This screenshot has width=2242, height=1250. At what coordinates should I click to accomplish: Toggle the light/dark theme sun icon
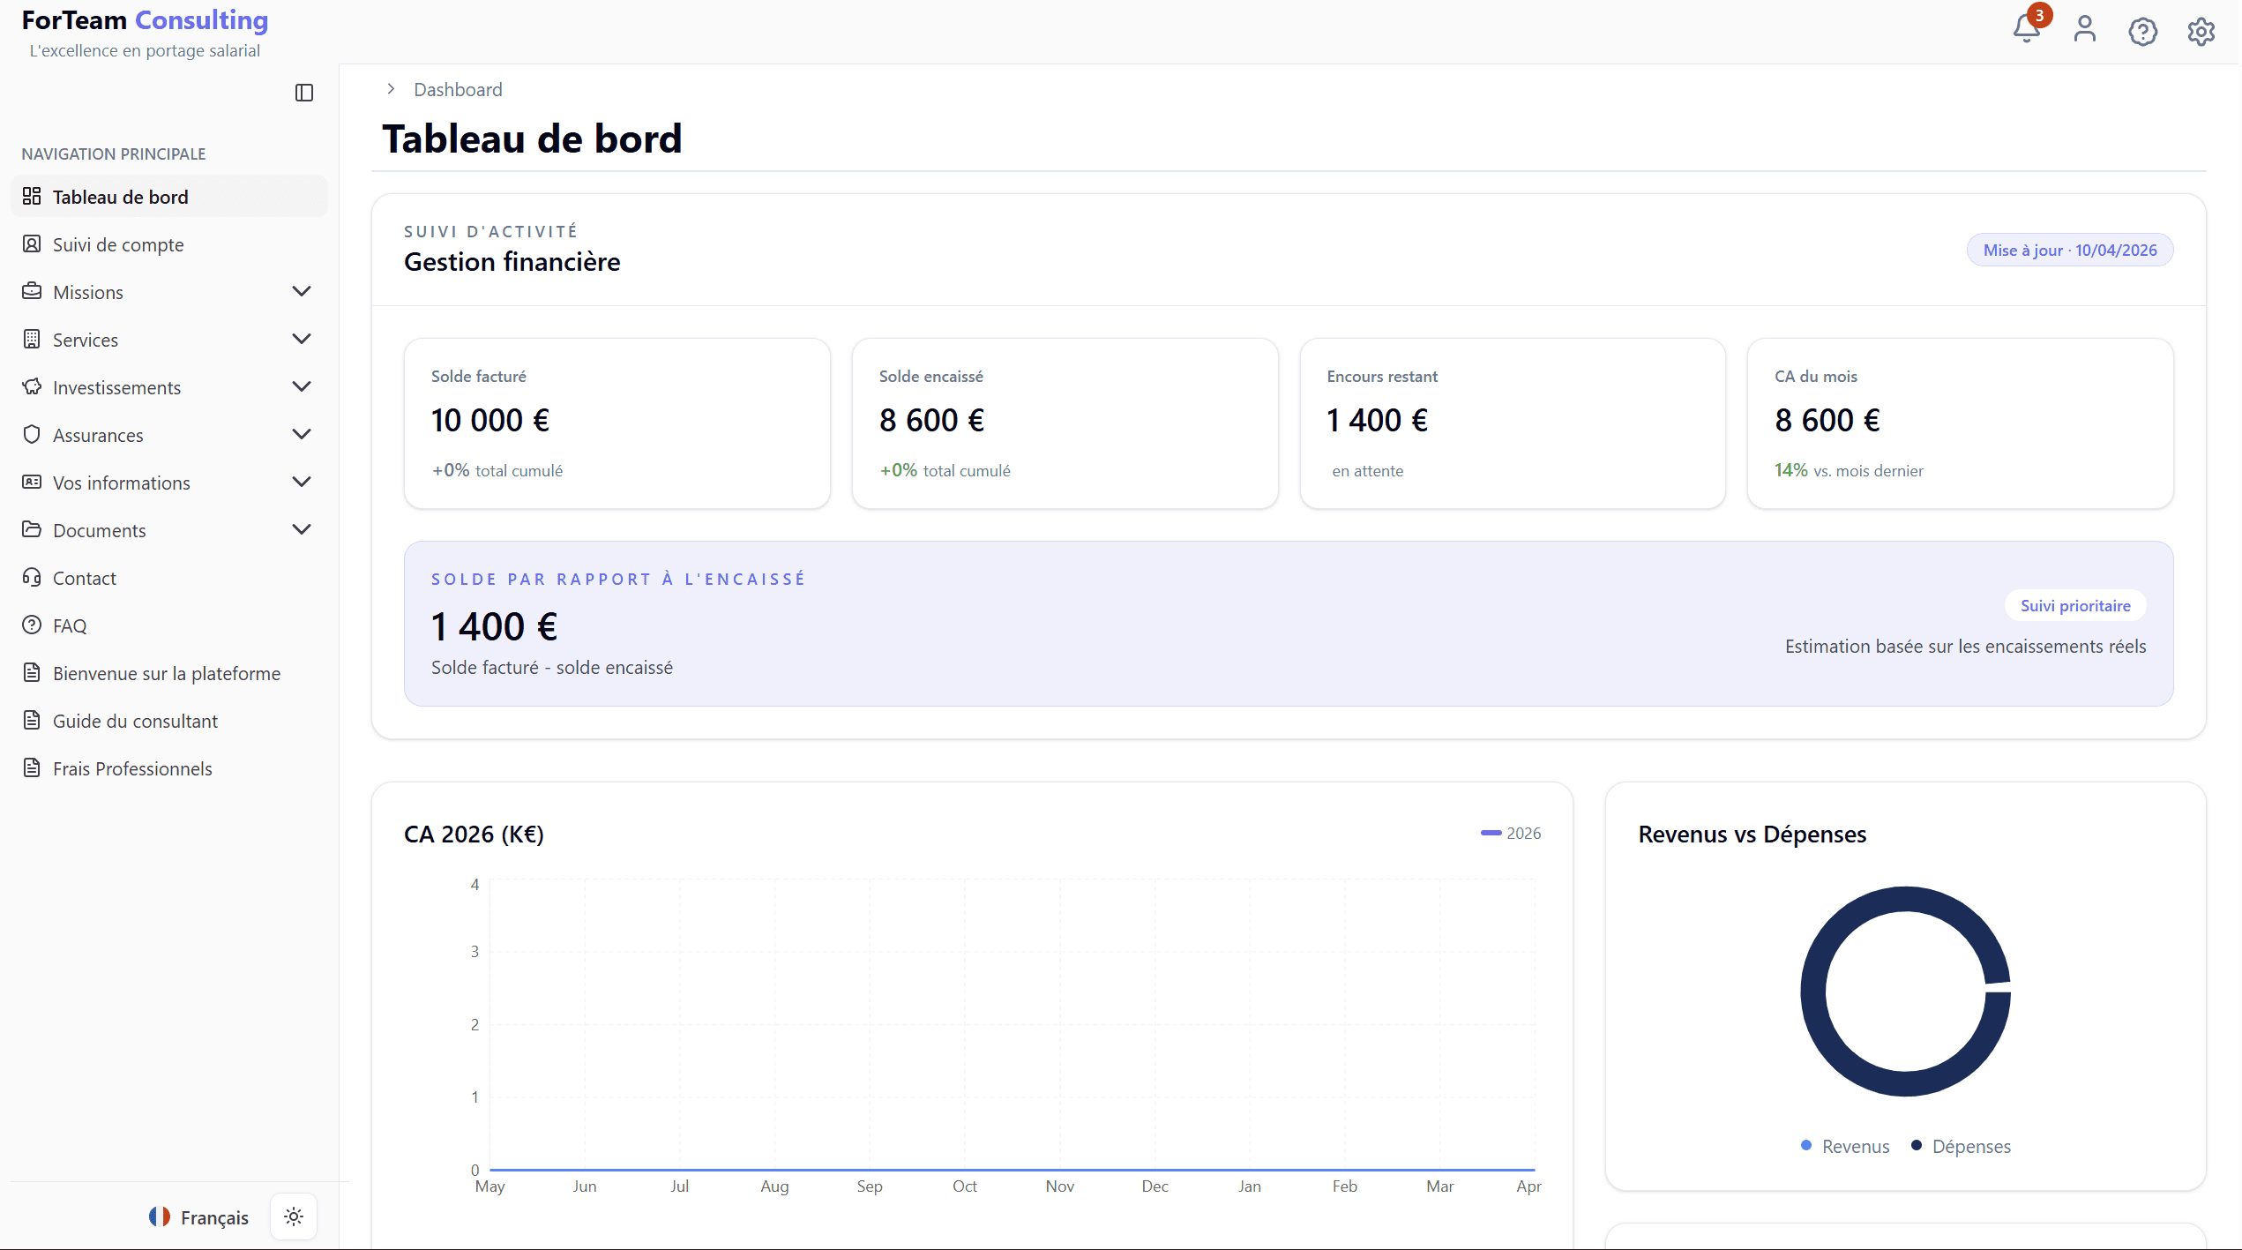point(293,1216)
